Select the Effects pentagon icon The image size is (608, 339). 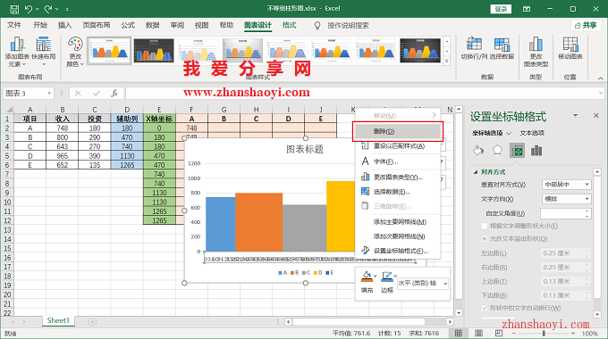pos(497,150)
